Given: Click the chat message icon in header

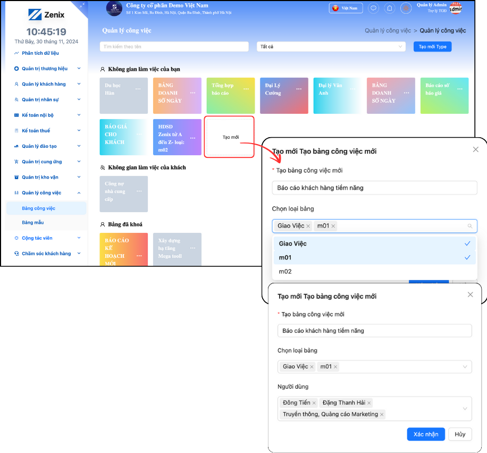Looking at the screenshot, I should (x=374, y=8).
